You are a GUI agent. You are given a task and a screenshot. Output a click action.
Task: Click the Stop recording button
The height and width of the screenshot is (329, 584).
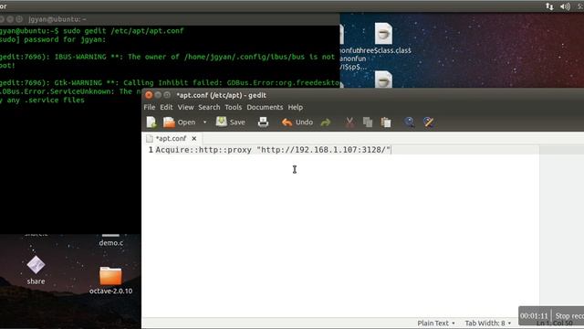pos(569,315)
